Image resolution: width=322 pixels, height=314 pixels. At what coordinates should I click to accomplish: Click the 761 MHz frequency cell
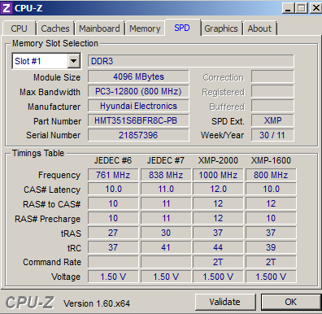(x=113, y=175)
